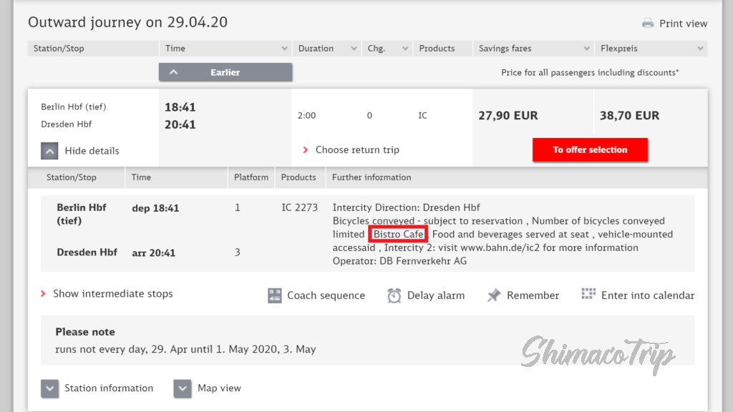Click the Coach sequence icon
This screenshot has width=733, height=412.
pyautogui.click(x=275, y=295)
